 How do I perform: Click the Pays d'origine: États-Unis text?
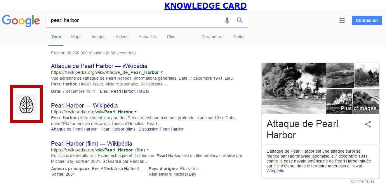pos(174,169)
